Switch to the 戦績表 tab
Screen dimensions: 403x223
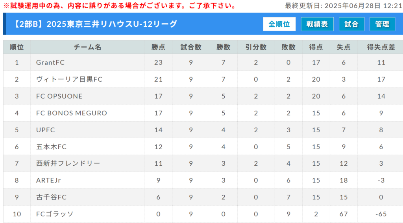[317, 24]
